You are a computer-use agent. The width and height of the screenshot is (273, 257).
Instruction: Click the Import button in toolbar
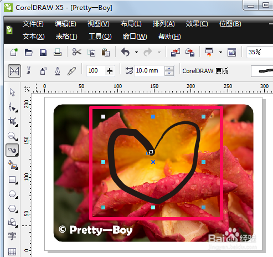(x=176, y=53)
